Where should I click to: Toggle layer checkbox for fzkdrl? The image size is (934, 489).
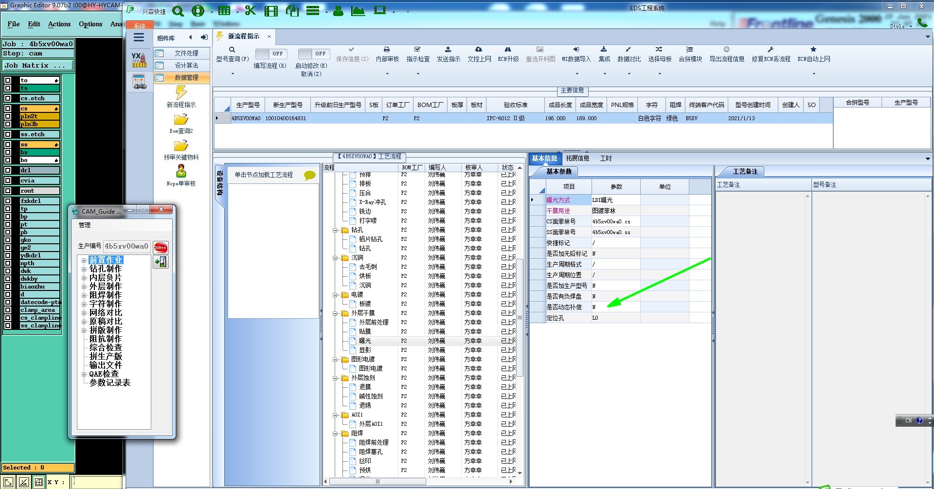8,201
